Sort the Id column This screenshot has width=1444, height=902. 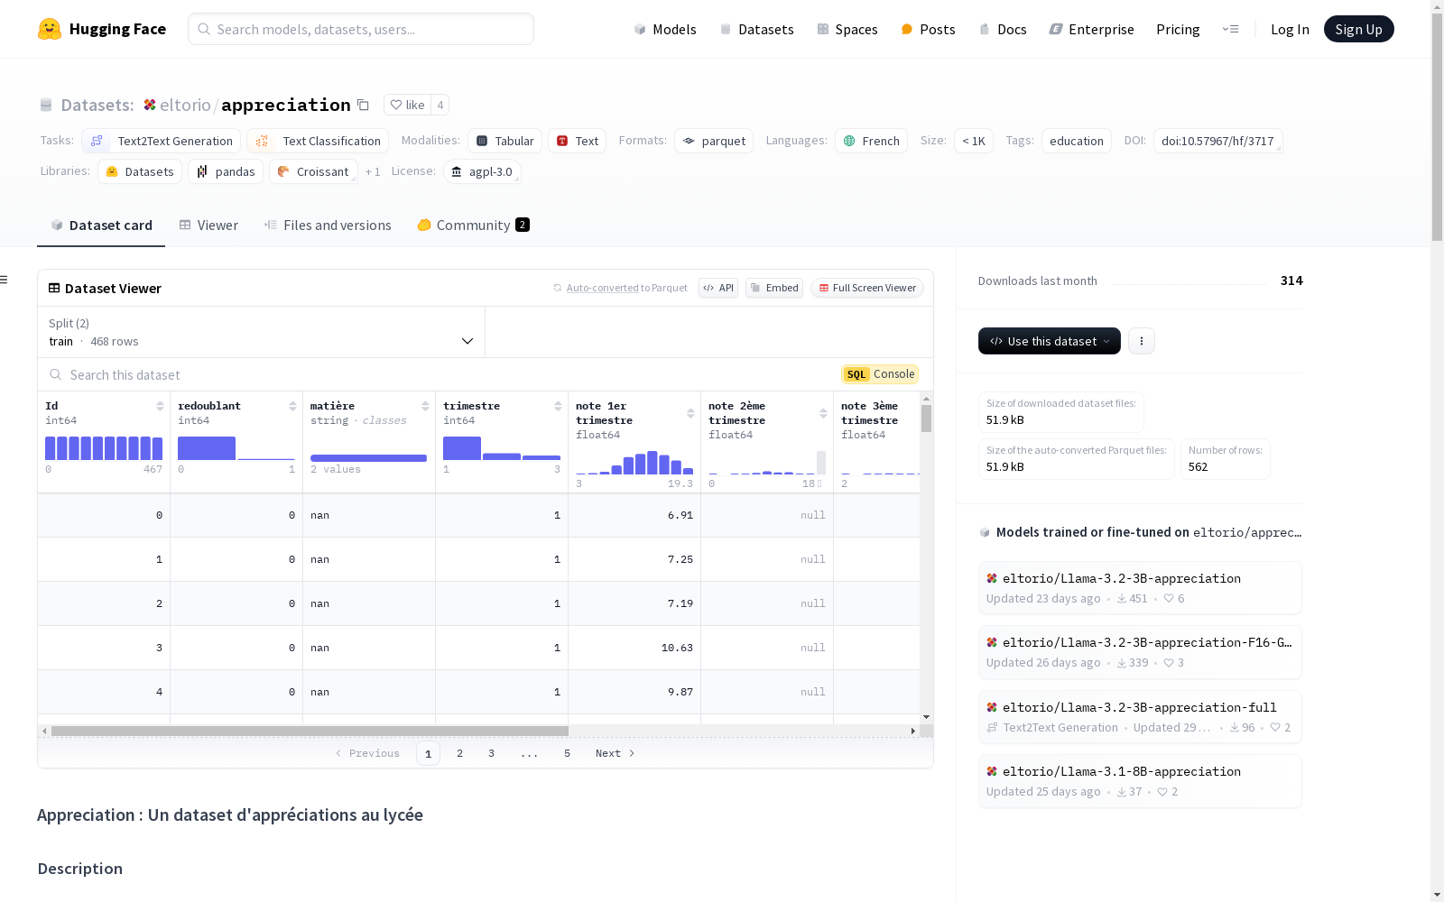[160, 406]
